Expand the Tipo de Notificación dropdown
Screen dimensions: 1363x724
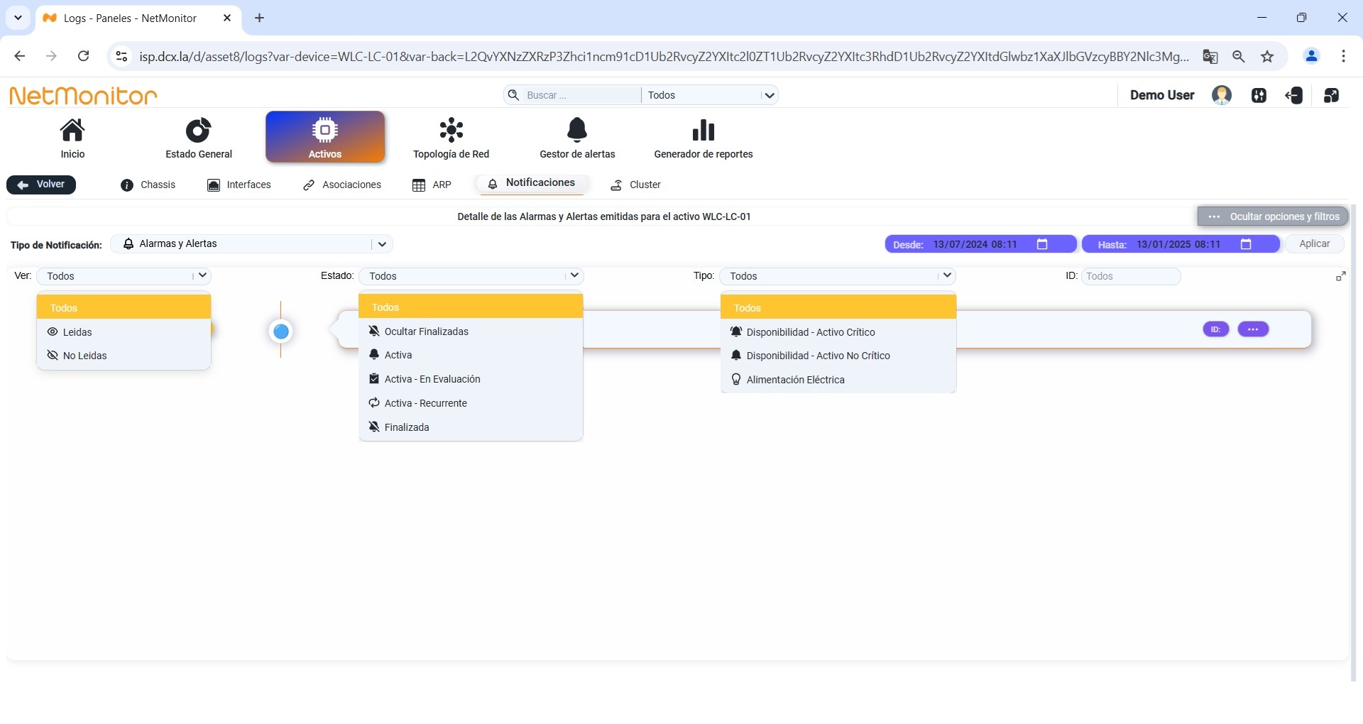(x=382, y=244)
